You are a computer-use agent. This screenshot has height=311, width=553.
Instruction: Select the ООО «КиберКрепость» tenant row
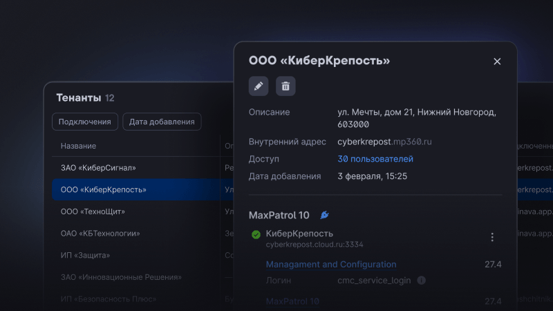pos(103,189)
